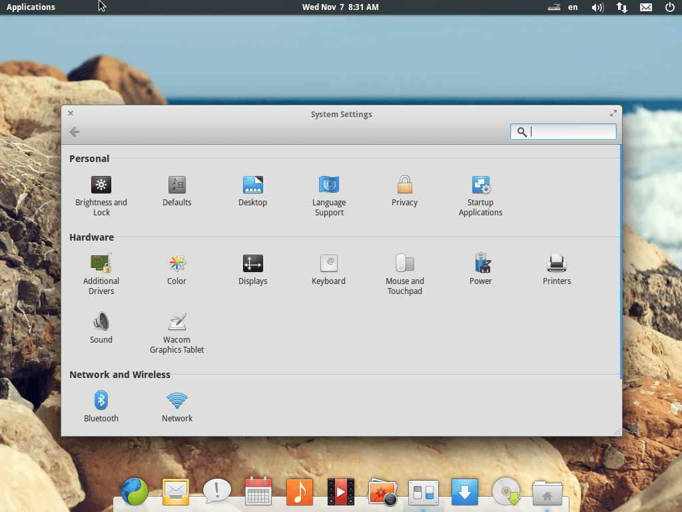The image size is (682, 512).
Task: Click the System Settings switchboard dock icon
Action: [423, 493]
